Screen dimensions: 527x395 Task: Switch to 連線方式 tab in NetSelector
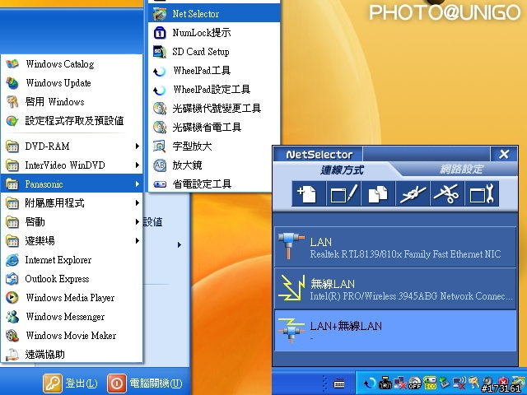point(342,170)
